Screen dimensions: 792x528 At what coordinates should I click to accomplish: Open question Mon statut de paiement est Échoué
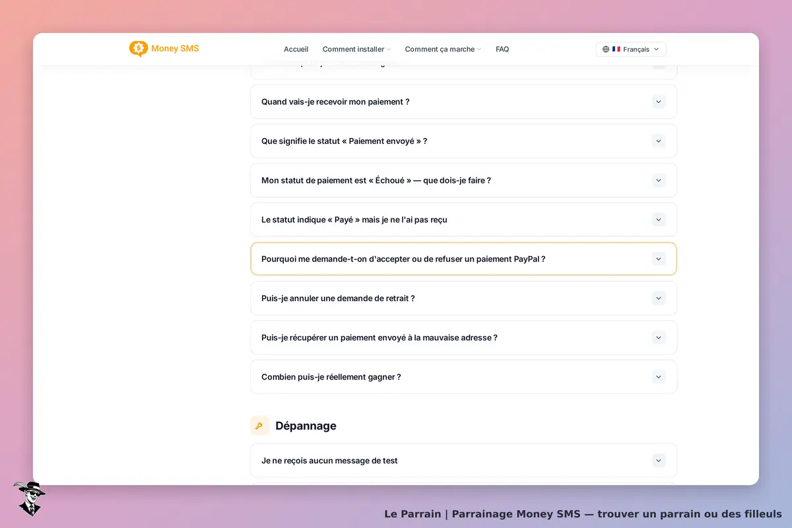pos(463,180)
